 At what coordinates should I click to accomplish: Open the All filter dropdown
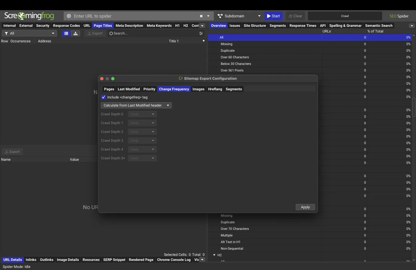(x=29, y=33)
